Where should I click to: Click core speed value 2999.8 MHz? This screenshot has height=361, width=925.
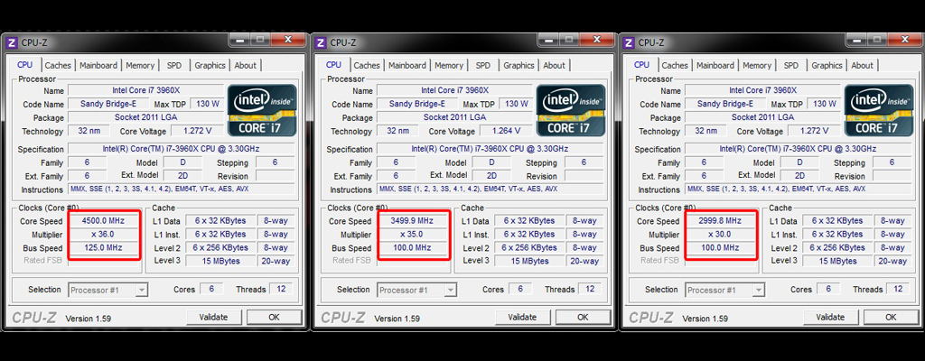pos(720,220)
